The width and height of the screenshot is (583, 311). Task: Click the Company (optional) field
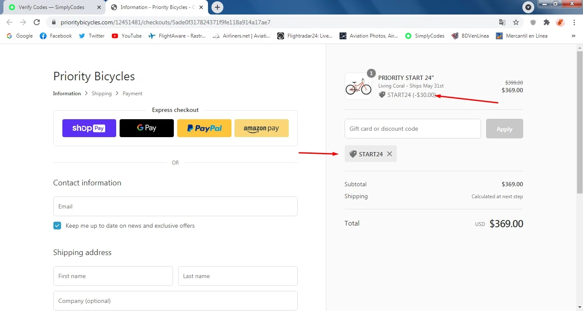[176, 301]
